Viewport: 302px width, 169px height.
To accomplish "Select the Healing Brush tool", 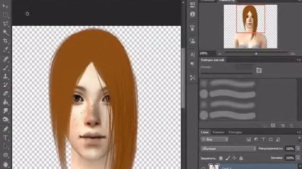I will tap(5, 59).
